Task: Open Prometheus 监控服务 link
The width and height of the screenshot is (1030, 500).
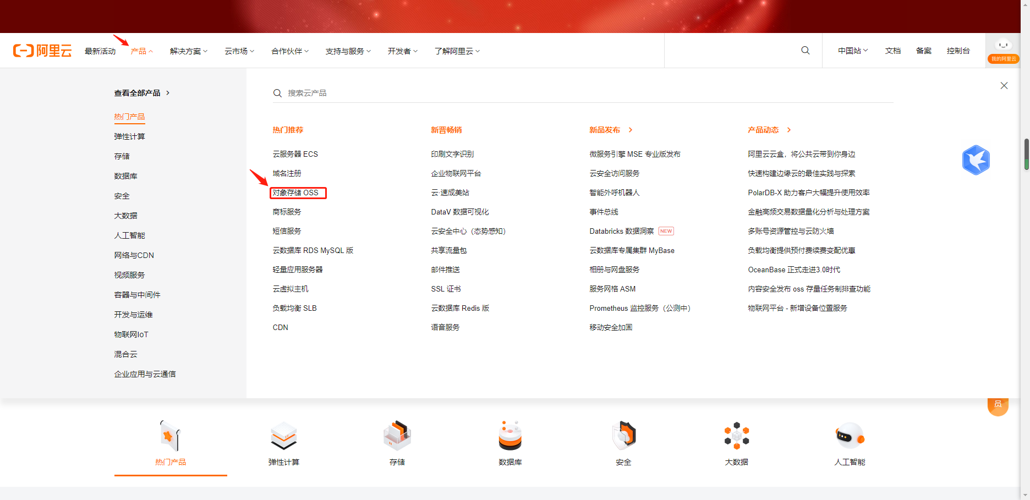Action: pos(640,308)
